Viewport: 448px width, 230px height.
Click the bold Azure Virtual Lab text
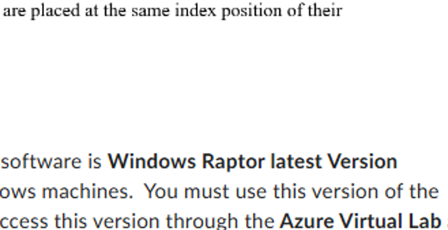[360, 221]
